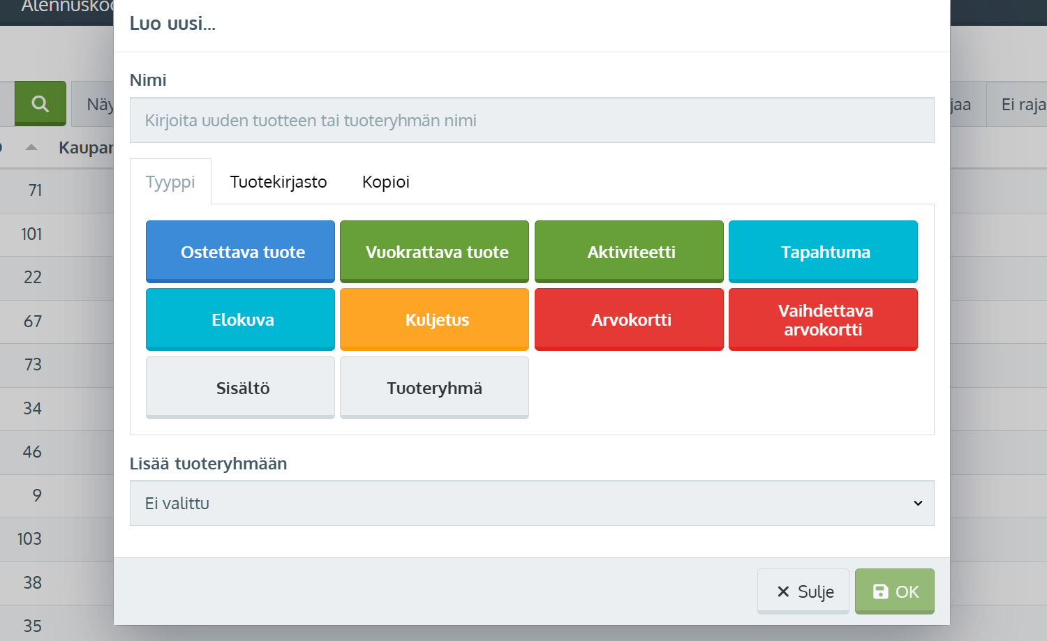
Task: Switch to the Tyyppi tab
Action: (170, 181)
